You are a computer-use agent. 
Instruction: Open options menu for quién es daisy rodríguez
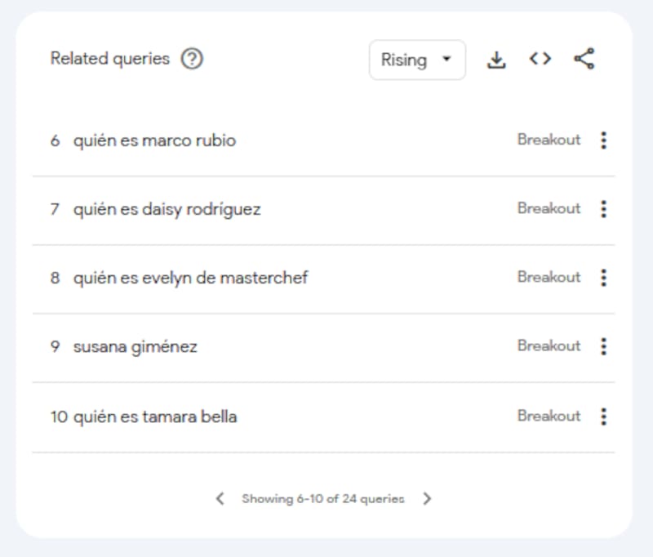point(603,209)
